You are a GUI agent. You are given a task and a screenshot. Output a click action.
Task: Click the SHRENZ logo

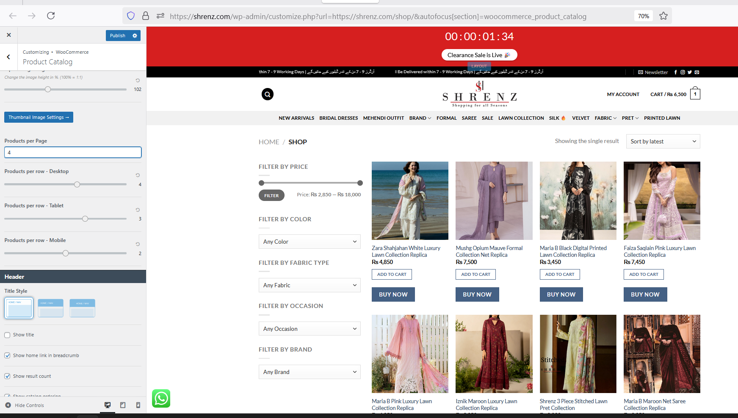(480, 94)
